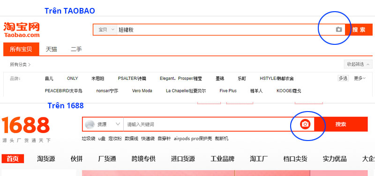Filter by brand La Chapelle/拉夏贝尔

[x=186, y=91]
